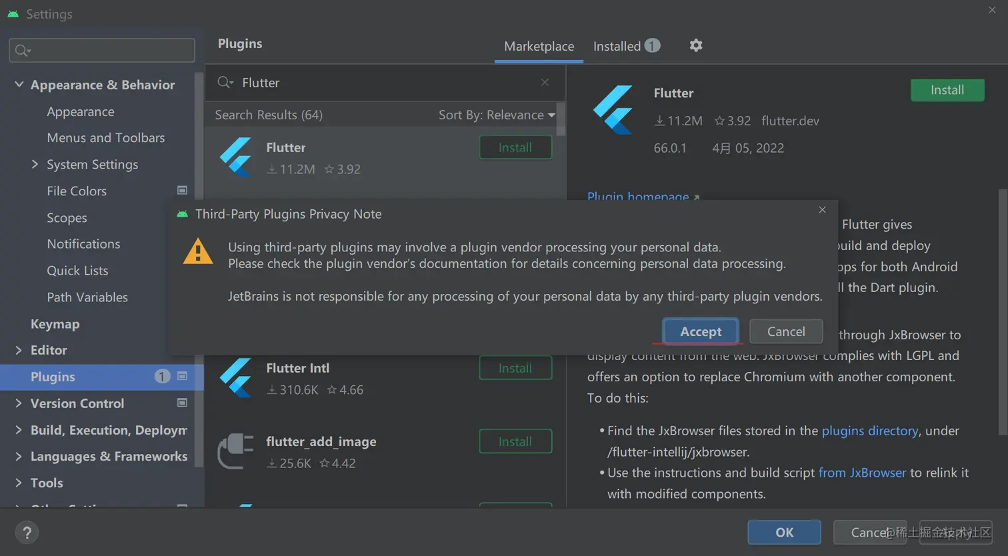Viewport: 1008px width, 556px height.
Task: Click the Android icon in the Settings titlebar
Action: pyautogui.click(x=13, y=12)
